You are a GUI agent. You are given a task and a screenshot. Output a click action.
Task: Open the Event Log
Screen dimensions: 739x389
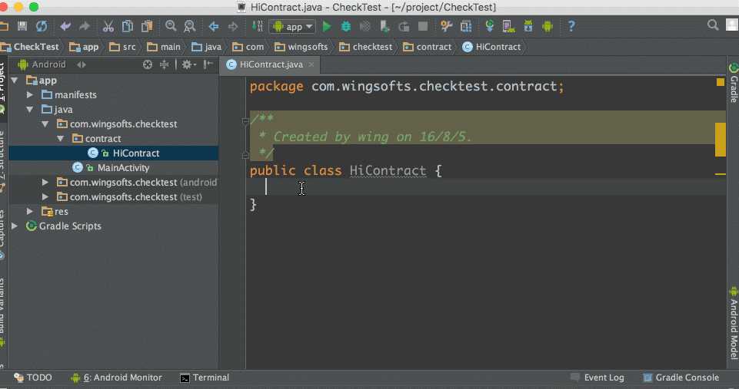[598, 377]
